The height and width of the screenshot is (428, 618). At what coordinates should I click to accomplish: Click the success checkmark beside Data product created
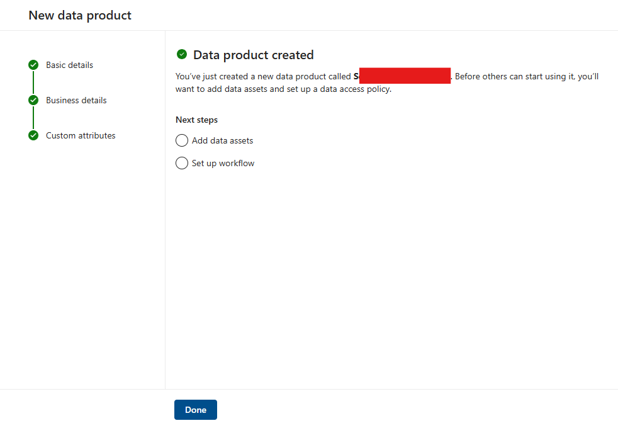[182, 55]
